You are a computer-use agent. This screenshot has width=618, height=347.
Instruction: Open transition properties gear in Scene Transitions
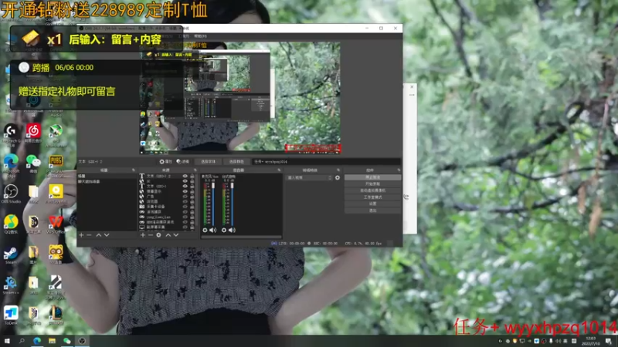point(338,178)
